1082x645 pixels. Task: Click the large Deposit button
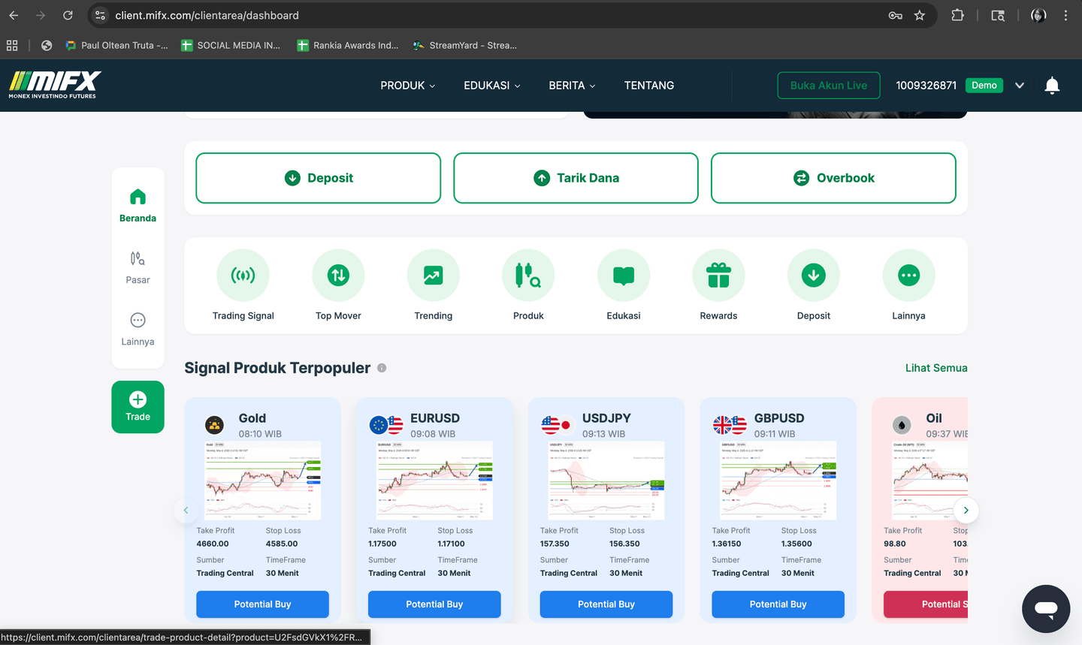point(319,178)
